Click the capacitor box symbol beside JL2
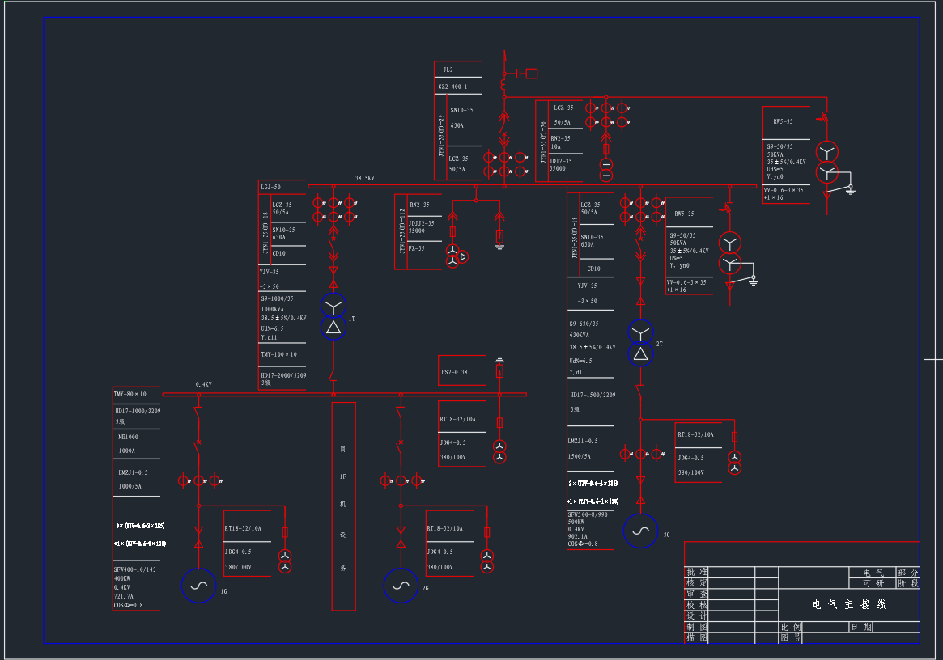 pyautogui.click(x=531, y=74)
